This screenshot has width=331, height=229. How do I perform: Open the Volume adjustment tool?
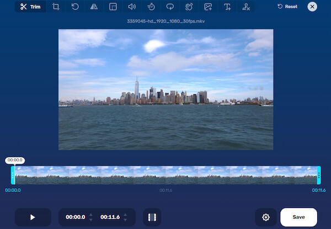coord(132,7)
